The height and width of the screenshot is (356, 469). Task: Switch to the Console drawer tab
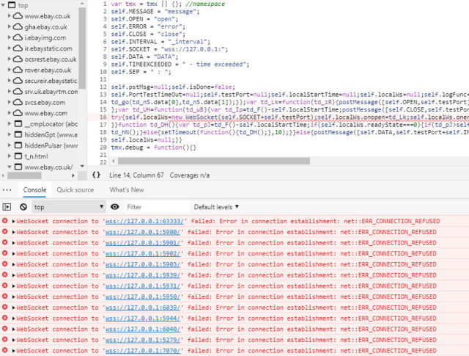34,190
